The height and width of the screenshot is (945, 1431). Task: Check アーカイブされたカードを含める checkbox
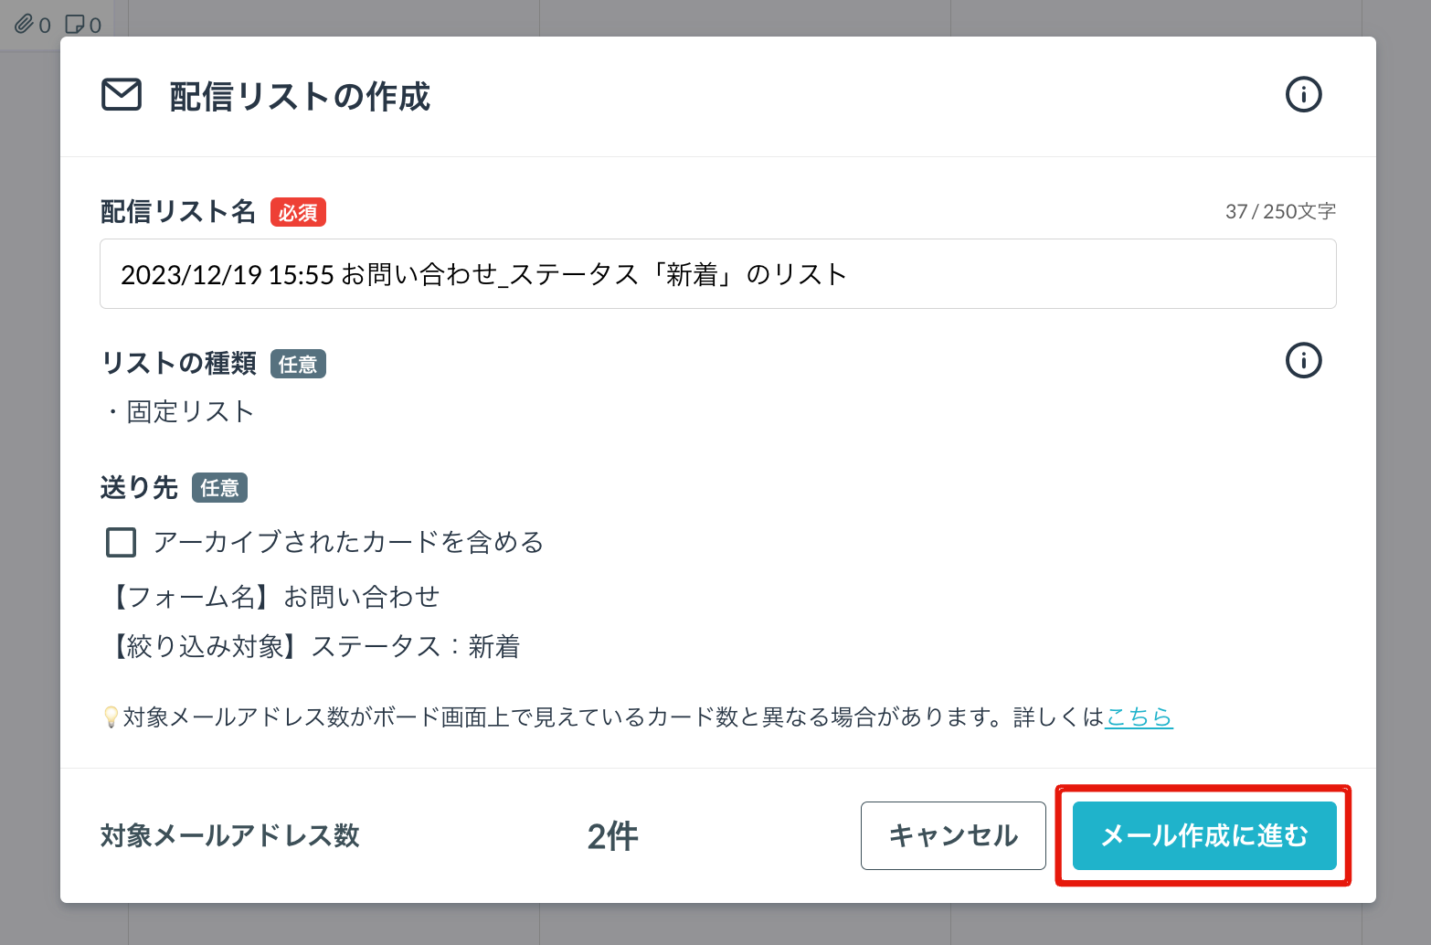(122, 542)
